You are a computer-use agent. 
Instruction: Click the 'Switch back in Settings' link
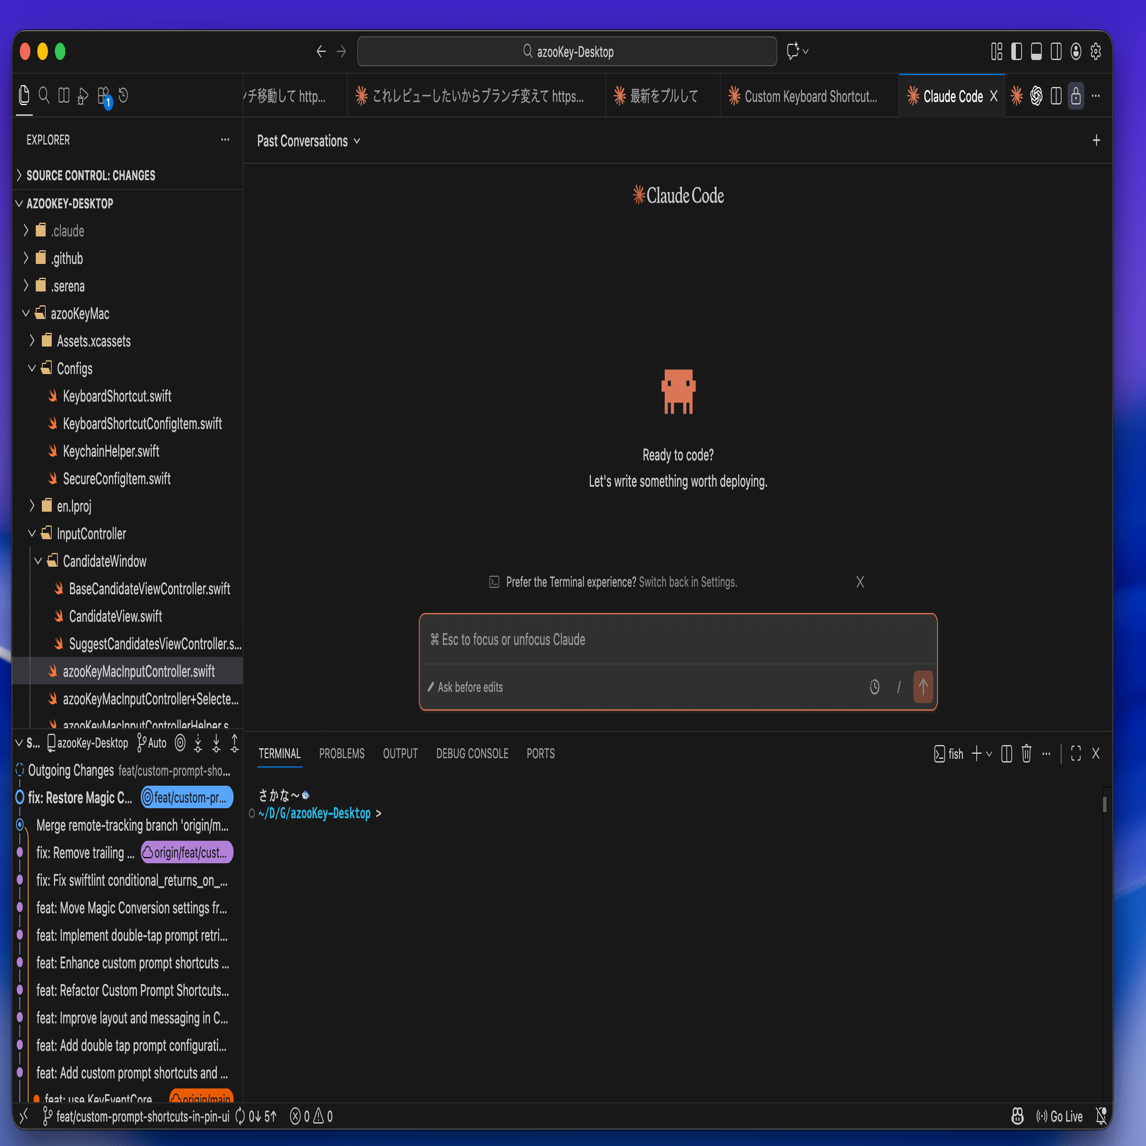click(688, 582)
